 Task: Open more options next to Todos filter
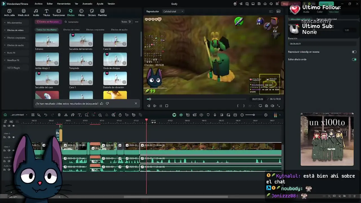pos(137,22)
